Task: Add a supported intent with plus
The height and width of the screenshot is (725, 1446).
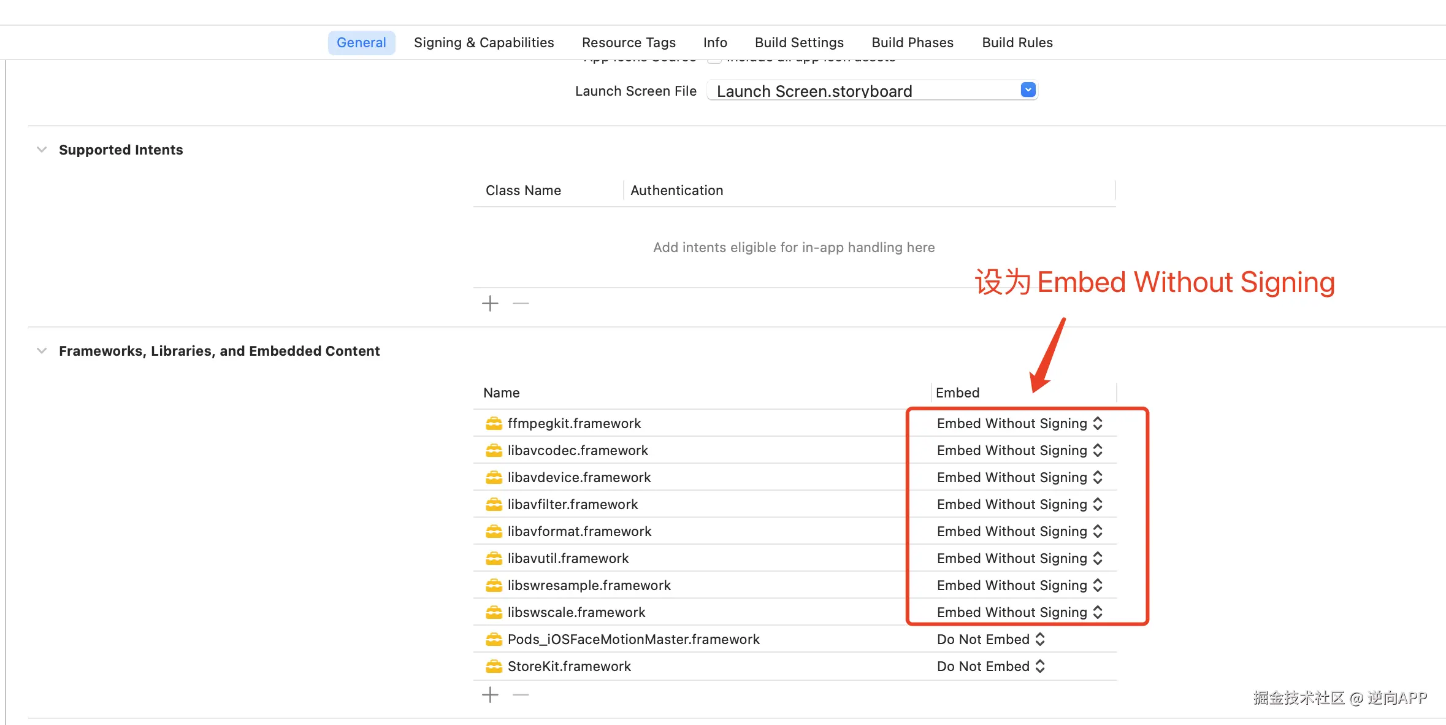Action: click(490, 304)
